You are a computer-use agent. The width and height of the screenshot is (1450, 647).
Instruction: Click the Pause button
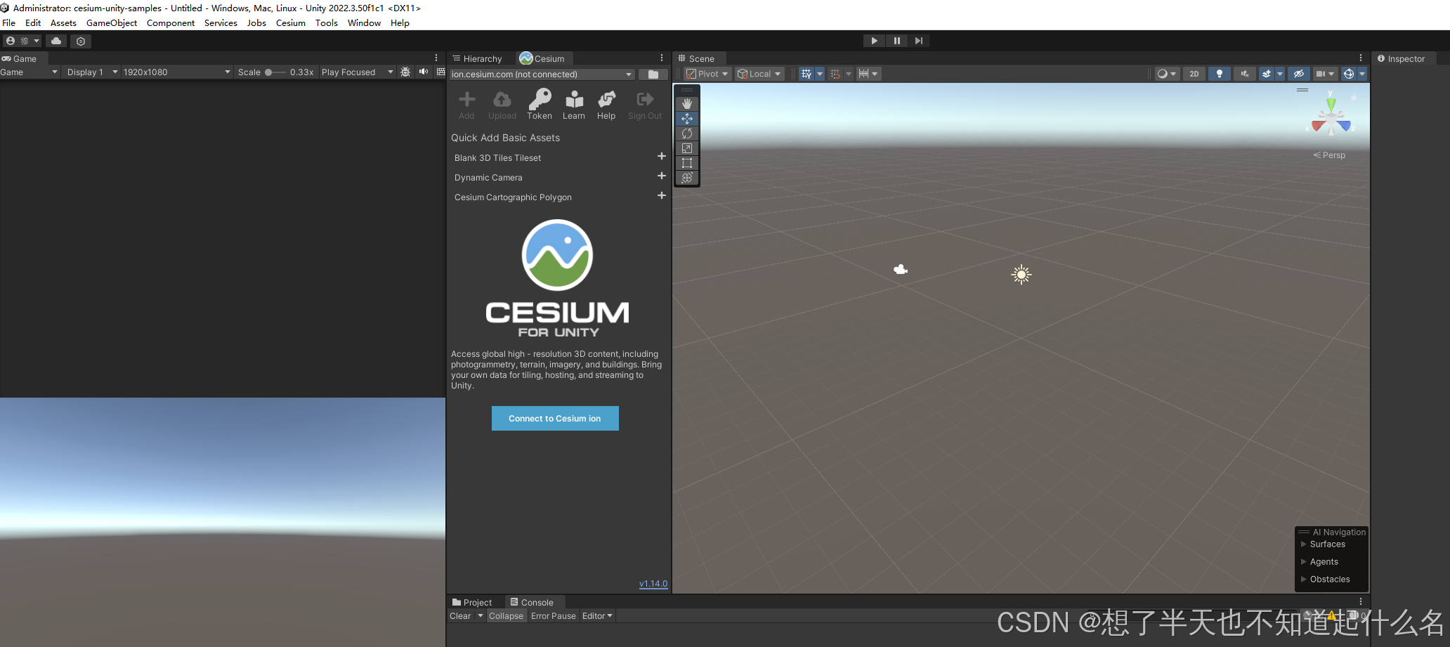tap(896, 41)
